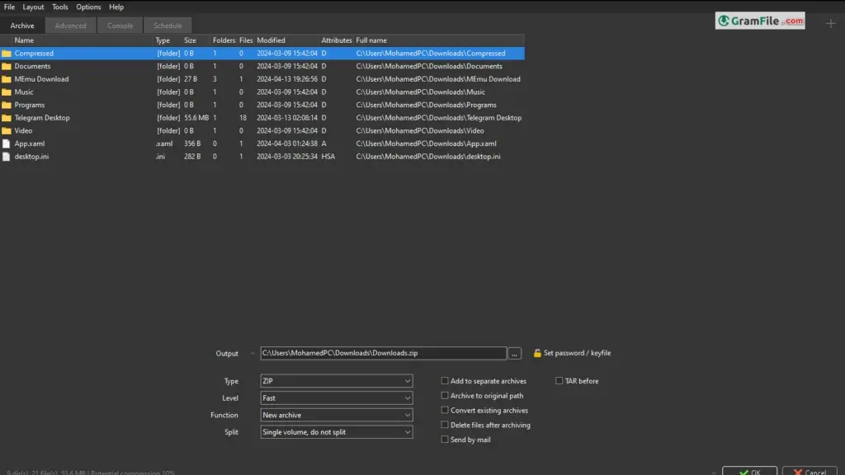Tick the Send by mail checkbox
The image size is (845, 475).
(x=445, y=440)
